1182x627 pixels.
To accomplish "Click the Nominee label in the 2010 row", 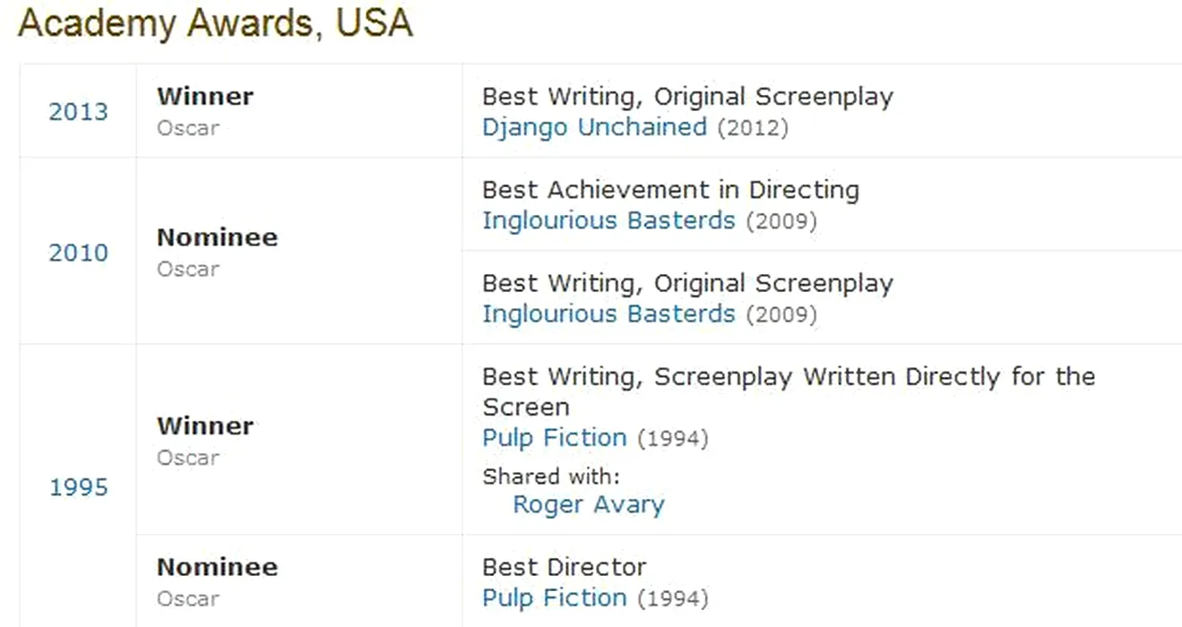I will [217, 237].
